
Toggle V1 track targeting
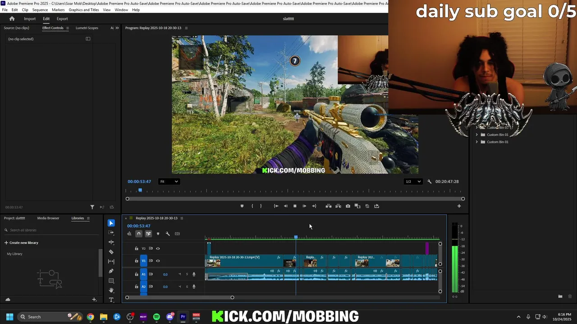coord(144,261)
